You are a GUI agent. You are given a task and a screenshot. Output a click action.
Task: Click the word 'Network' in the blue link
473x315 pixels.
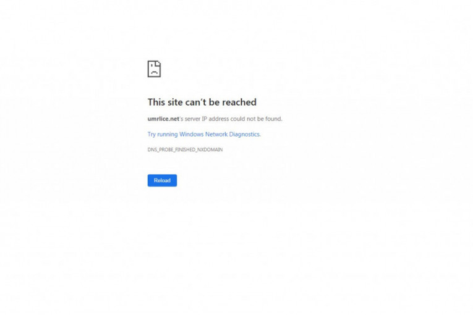[x=216, y=135]
